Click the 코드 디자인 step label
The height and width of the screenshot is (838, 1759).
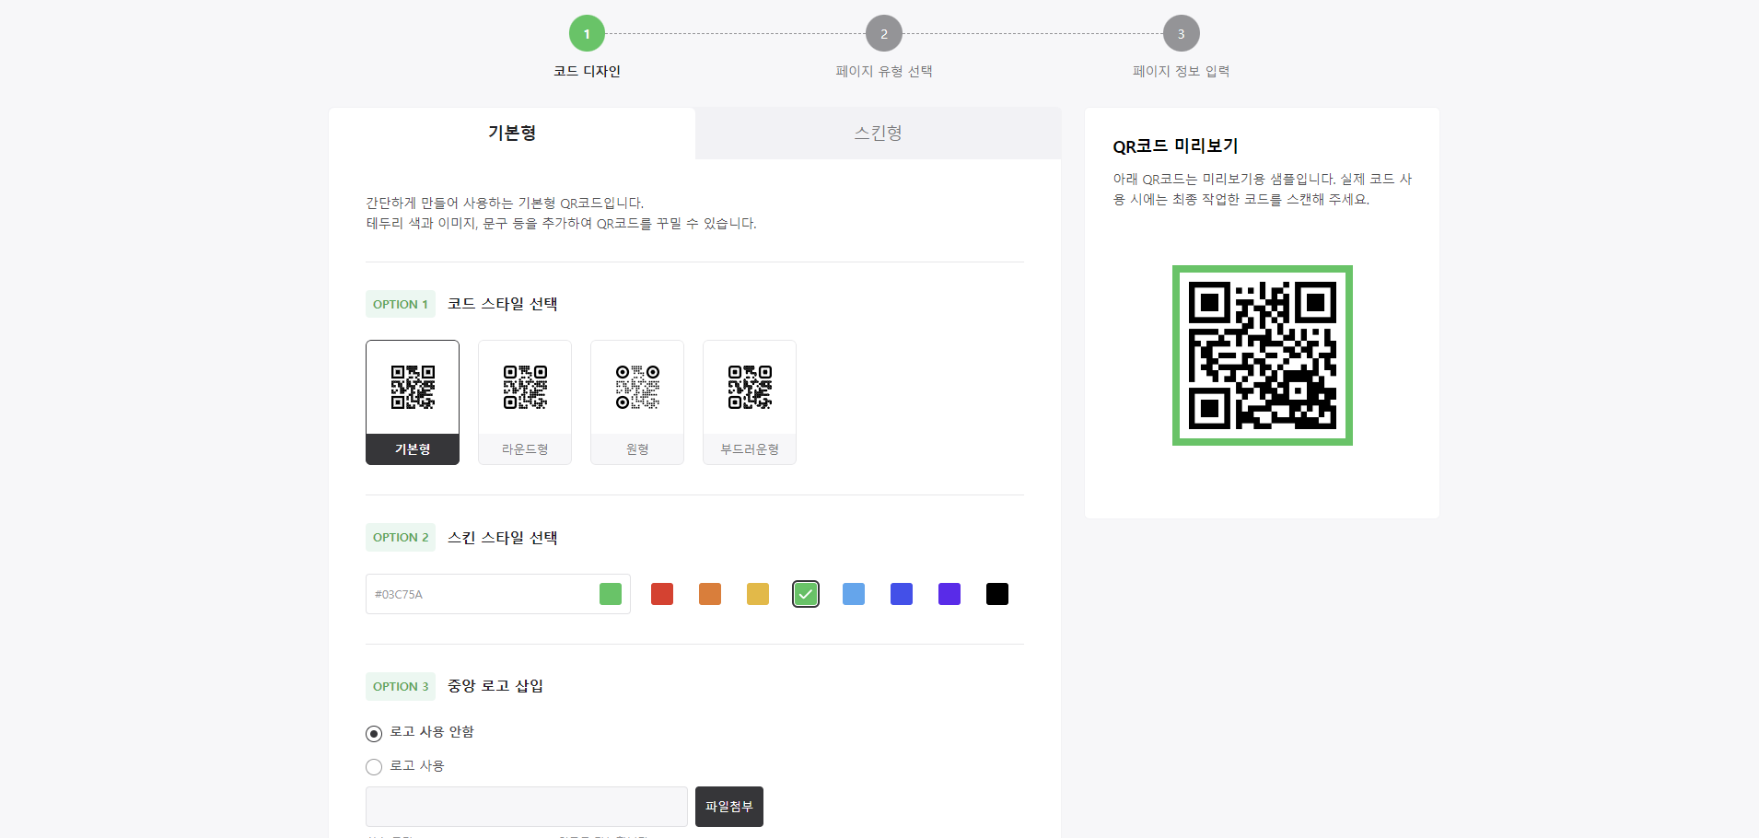[587, 72]
